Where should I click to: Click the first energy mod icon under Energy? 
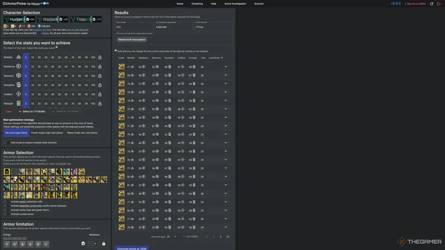(7, 244)
